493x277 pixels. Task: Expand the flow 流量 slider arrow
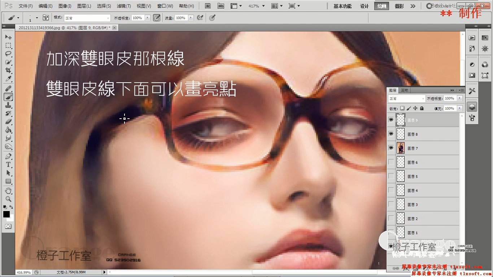coord(191,18)
